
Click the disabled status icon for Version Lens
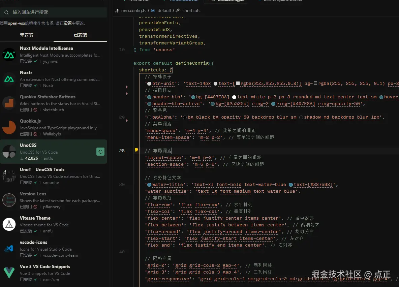pyautogui.click(x=35, y=206)
